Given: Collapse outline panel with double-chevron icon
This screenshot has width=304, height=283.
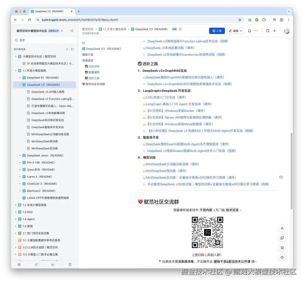Looking at the screenshot, I should pos(83,43).
